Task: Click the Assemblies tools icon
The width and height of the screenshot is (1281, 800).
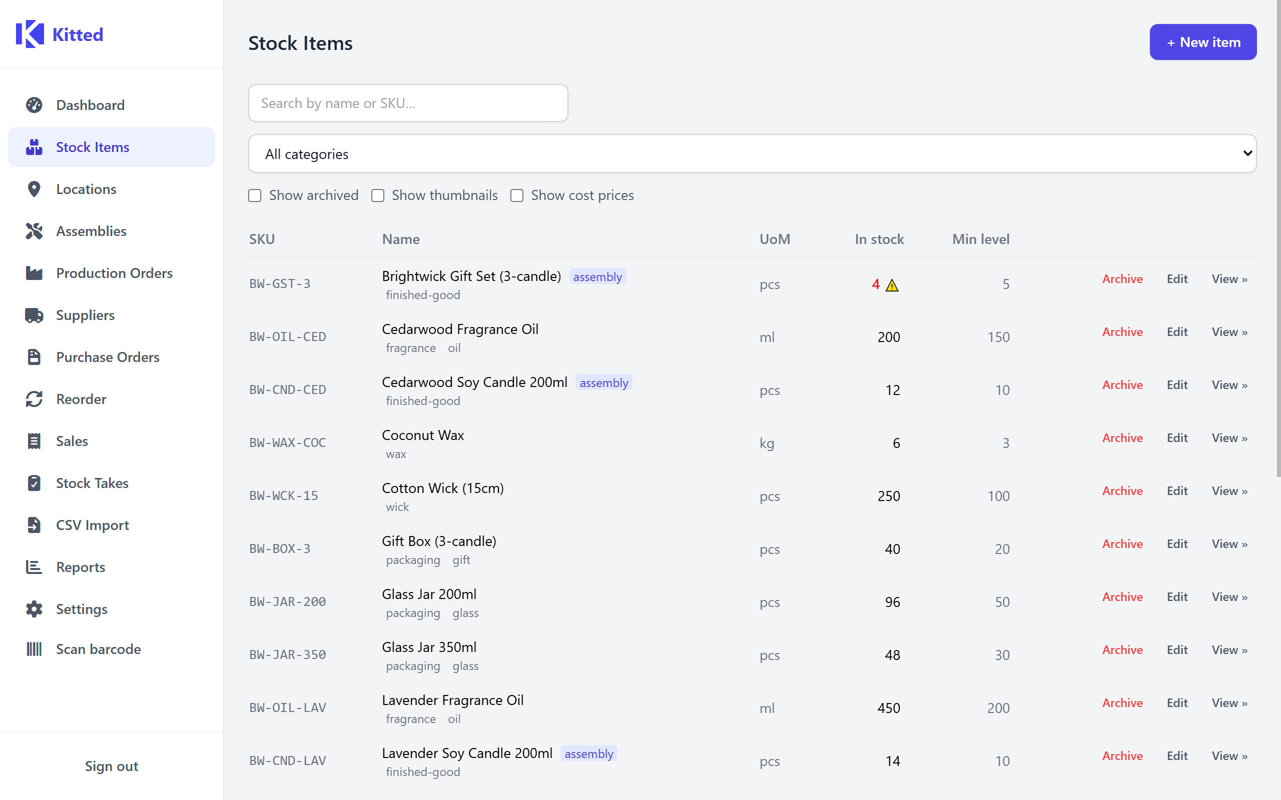Action: [x=34, y=231]
